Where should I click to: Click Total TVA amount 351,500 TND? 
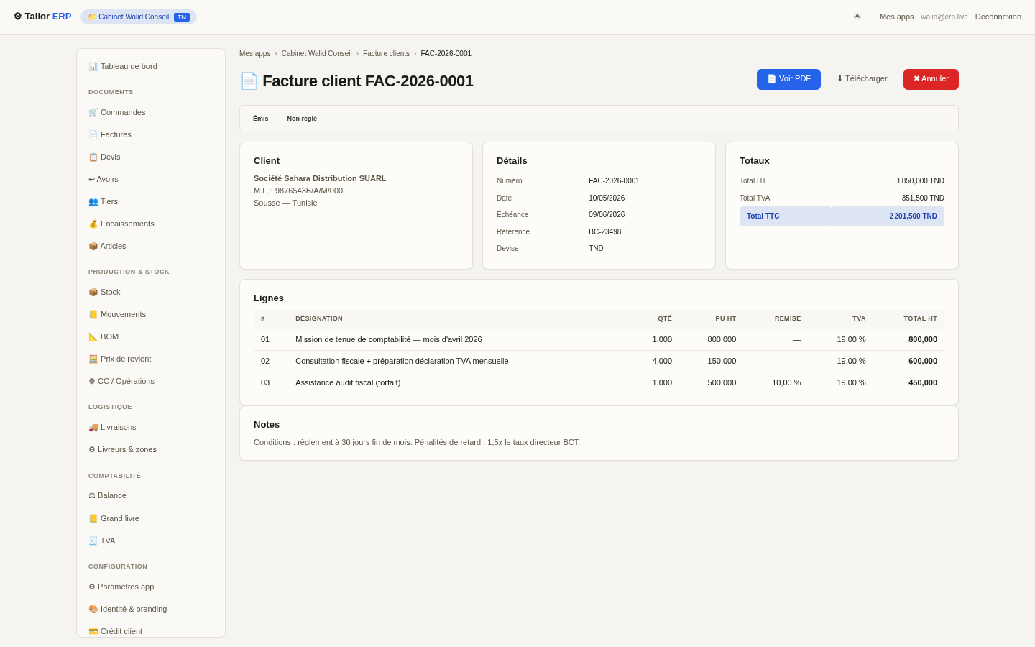pos(923,198)
